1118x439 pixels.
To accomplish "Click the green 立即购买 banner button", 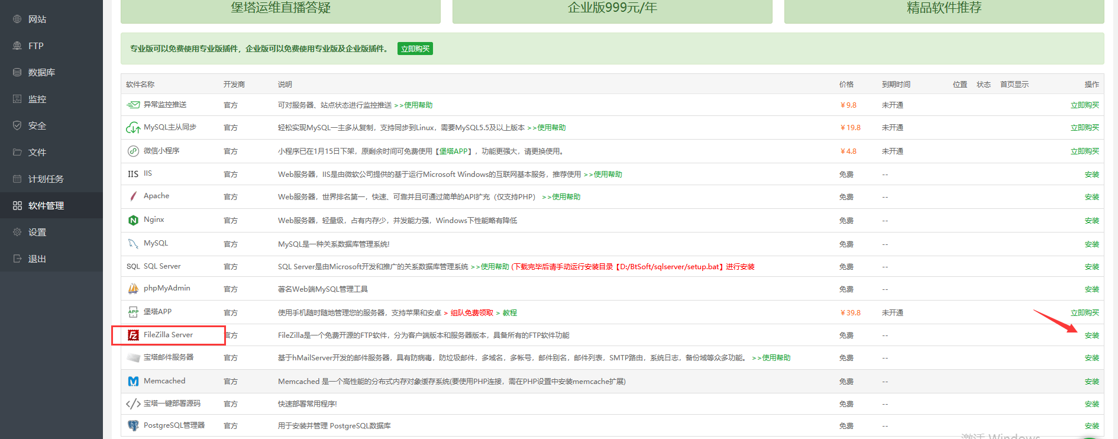I will click(x=415, y=49).
